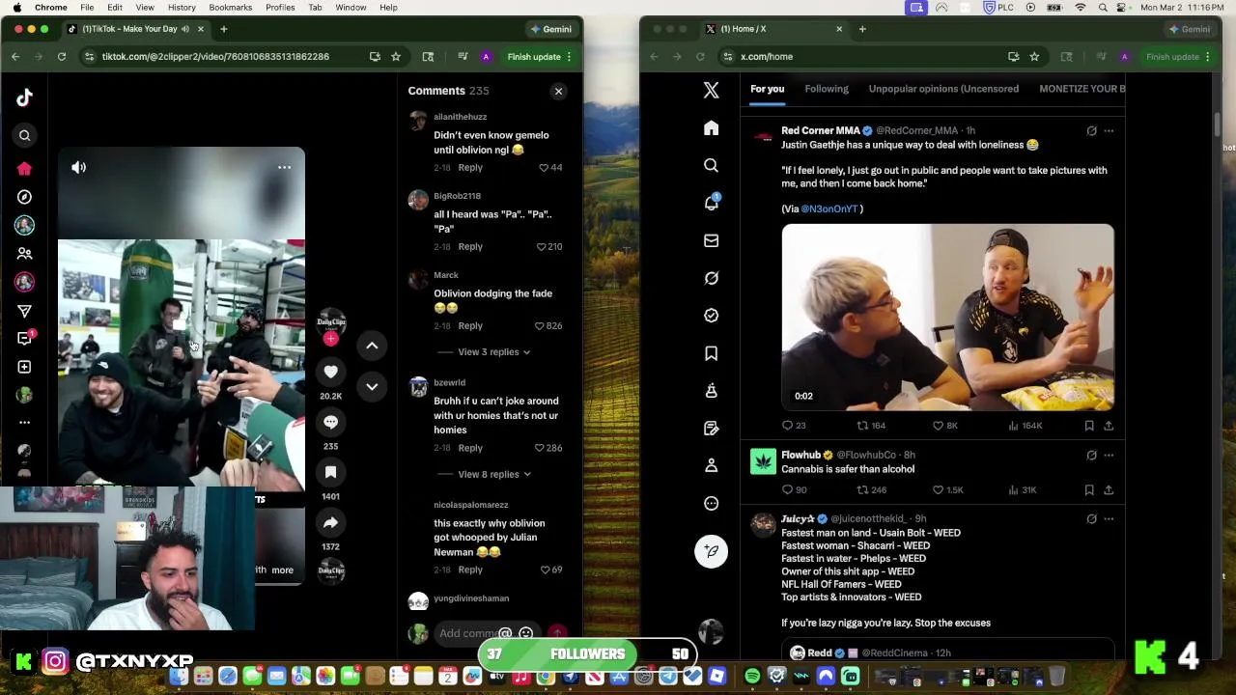This screenshot has width=1236, height=695.
Task: Like the TikTok video with 20.2K hearts
Action: pos(330,372)
